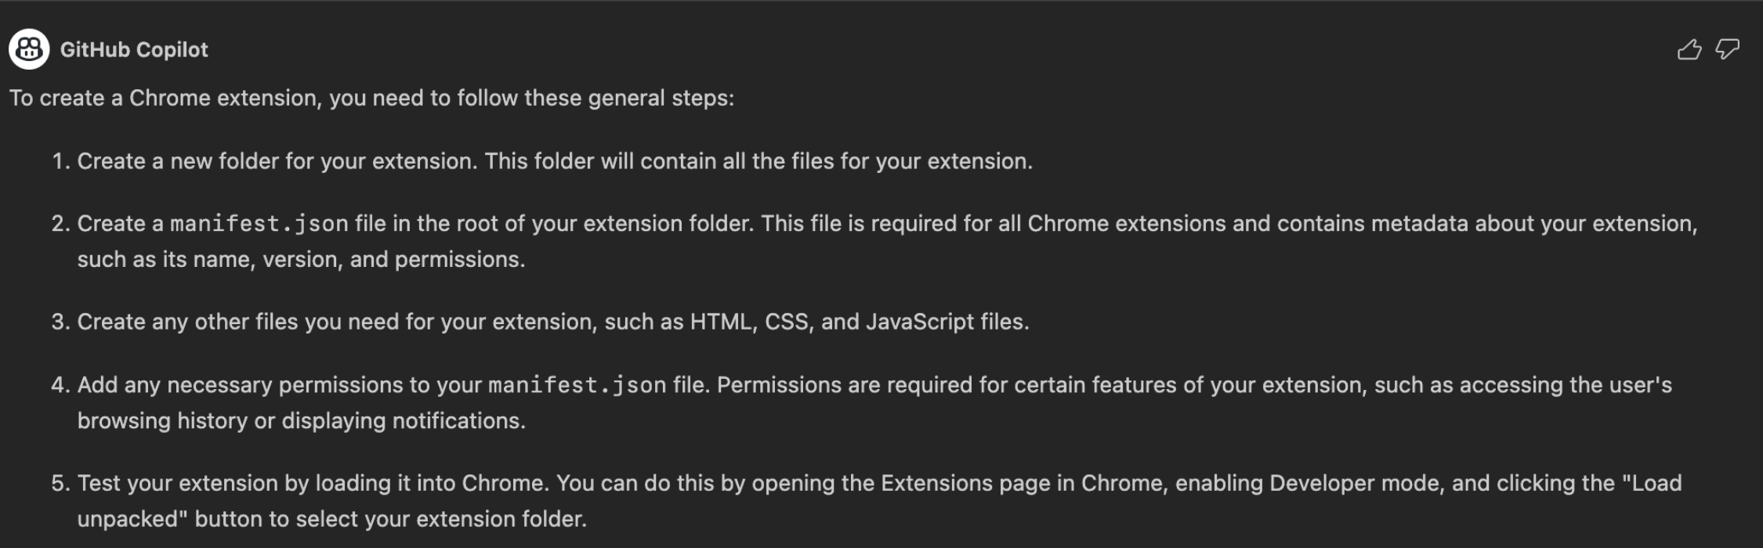Click list number 4 marker
The height and width of the screenshot is (548, 1763).
(x=60, y=385)
